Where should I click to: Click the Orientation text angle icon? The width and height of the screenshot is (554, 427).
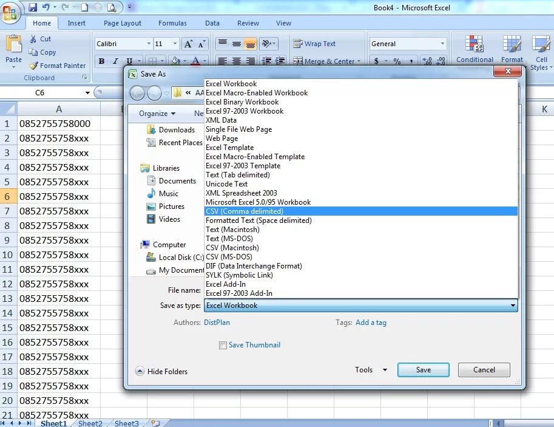(x=266, y=44)
